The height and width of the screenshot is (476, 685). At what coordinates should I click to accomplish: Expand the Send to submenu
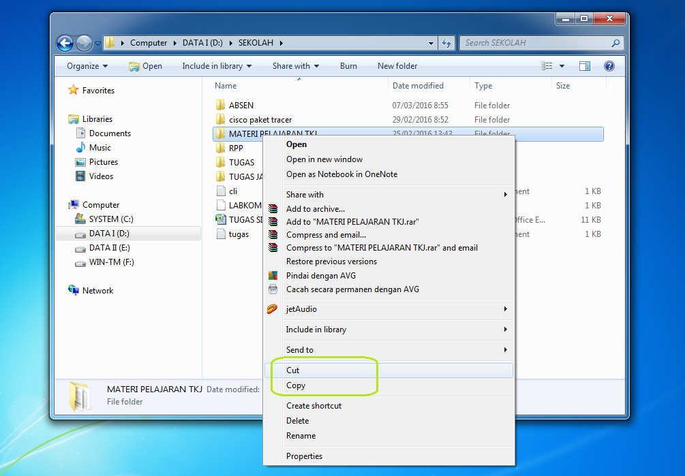[x=389, y=350]
